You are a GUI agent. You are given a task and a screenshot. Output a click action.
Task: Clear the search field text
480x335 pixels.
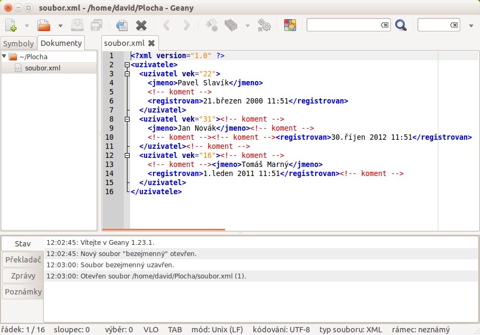click(386, 25)
